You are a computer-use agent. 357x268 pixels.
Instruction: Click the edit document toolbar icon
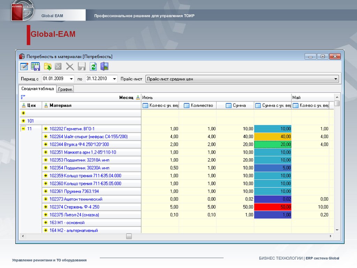(x=24, y=66)
